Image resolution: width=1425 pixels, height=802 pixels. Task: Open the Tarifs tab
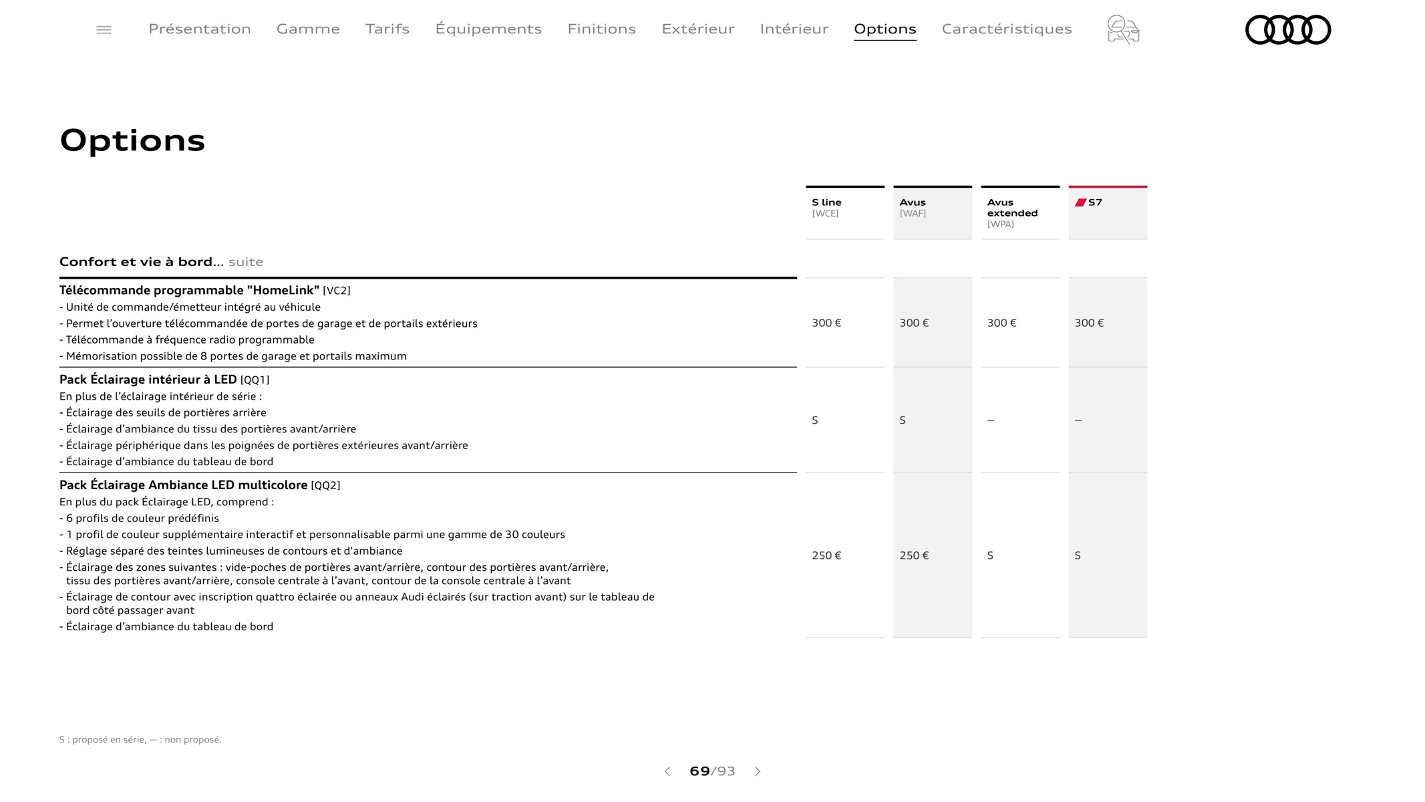coord(387,29)
